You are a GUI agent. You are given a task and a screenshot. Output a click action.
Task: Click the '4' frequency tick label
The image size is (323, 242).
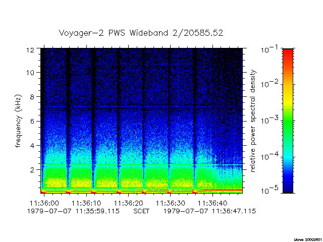32,145
